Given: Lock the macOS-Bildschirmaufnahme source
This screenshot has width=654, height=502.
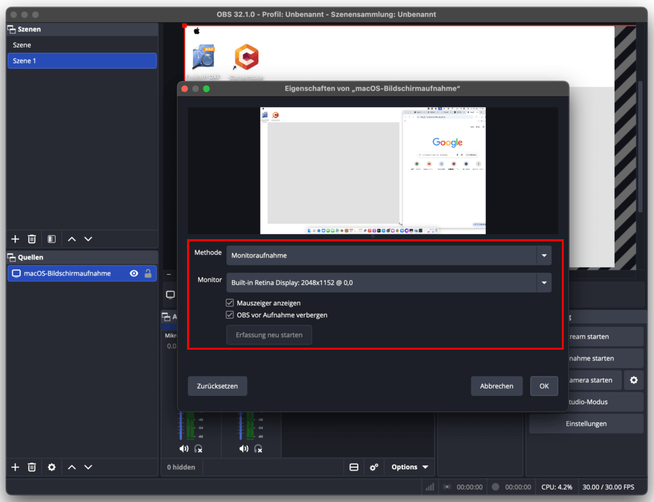Looking at the screenshot, I should point(148,274).
